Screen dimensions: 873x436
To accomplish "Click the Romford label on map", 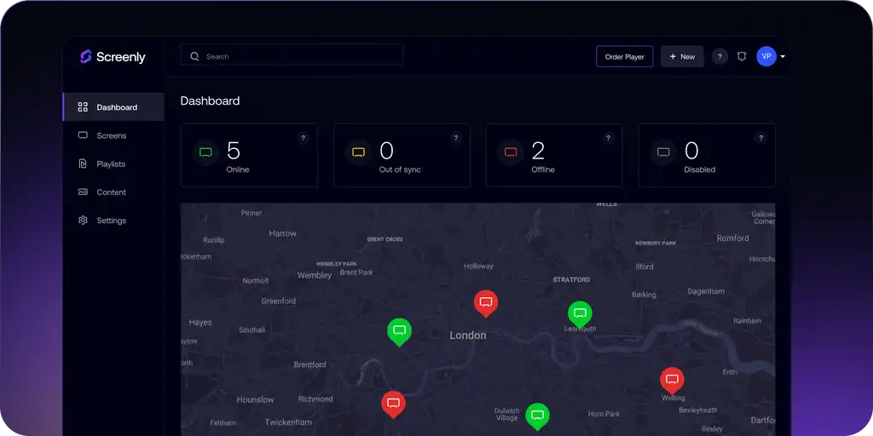I will (x=732, y=238).
